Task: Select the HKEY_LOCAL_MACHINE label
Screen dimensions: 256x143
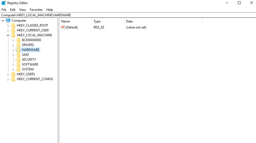Action: pyautogui.click(x=34, y=35)
